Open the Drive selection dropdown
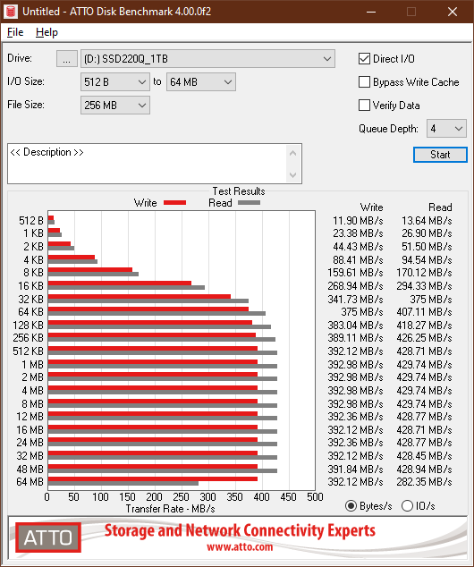This screenshot has height=567, width=474. coord(207,59)
